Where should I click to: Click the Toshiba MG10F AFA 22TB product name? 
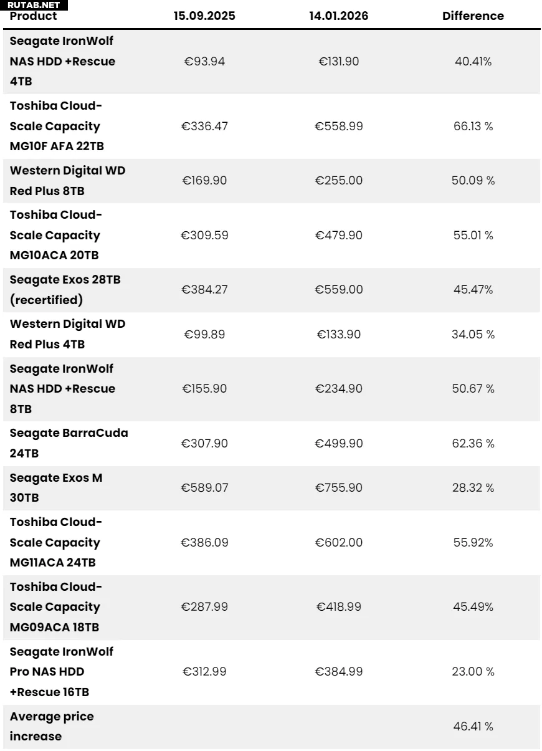click(57, 126)
